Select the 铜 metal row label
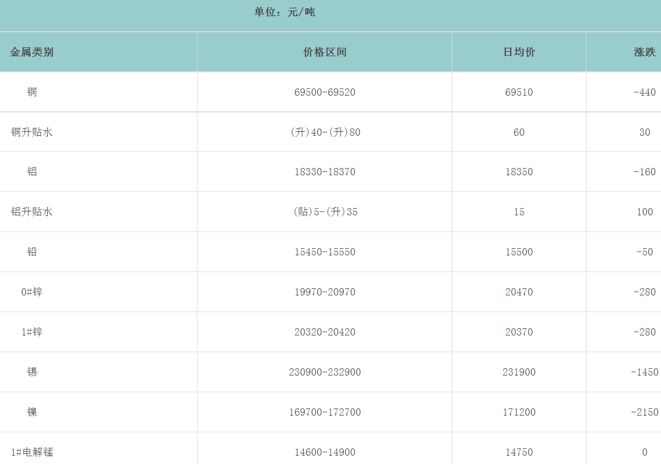Viewport: 661px width, 464px height. pyautogui.click(x=32, y=92)
